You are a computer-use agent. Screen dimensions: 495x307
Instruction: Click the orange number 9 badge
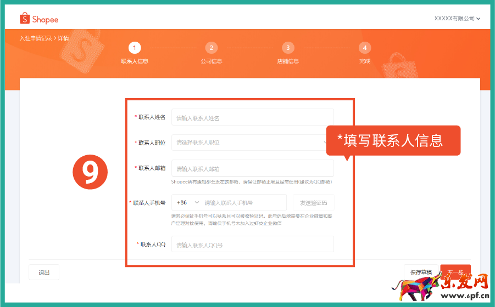tap(90, 172)
